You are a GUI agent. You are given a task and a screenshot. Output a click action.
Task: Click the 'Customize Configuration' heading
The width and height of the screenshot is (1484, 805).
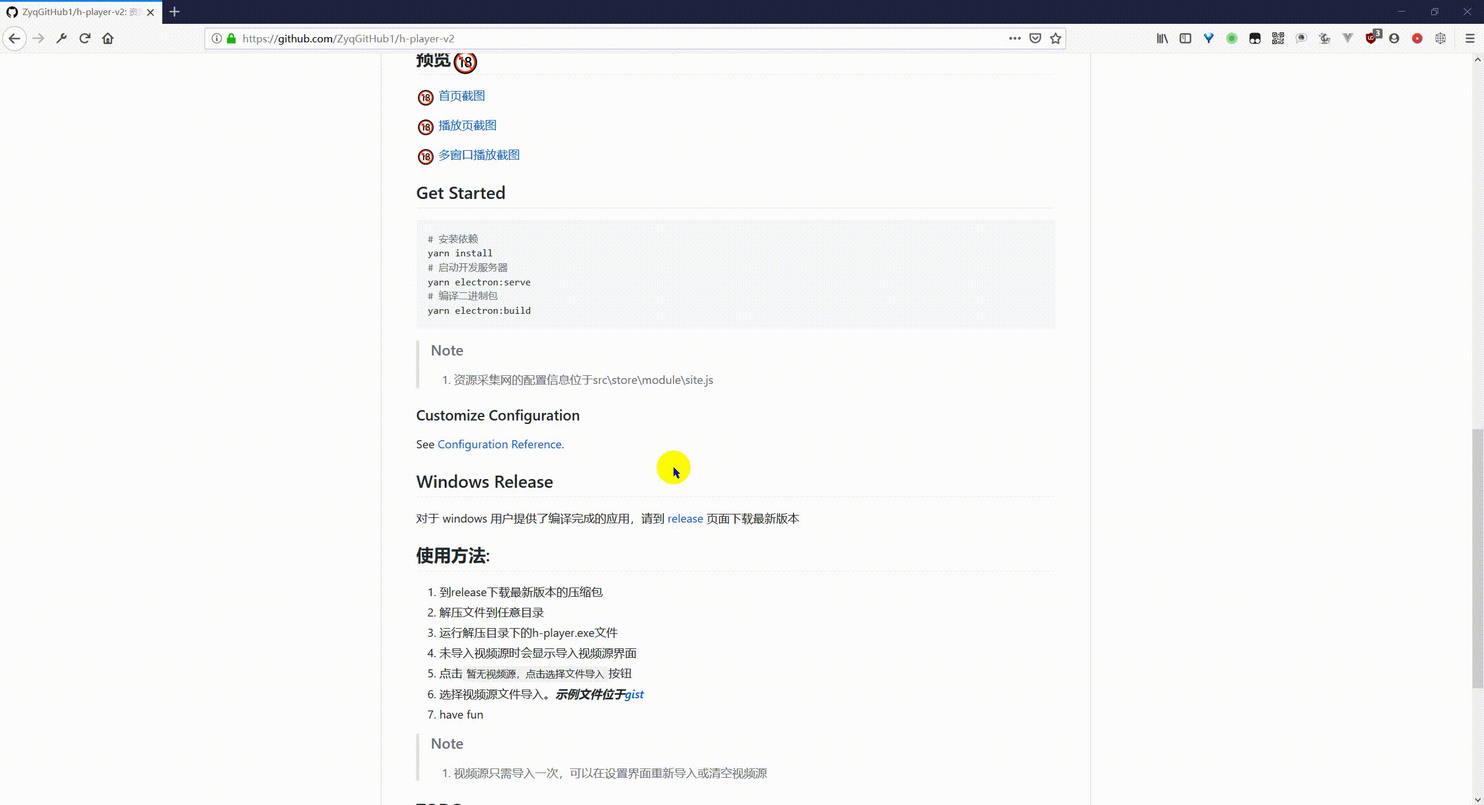(498, 415)
